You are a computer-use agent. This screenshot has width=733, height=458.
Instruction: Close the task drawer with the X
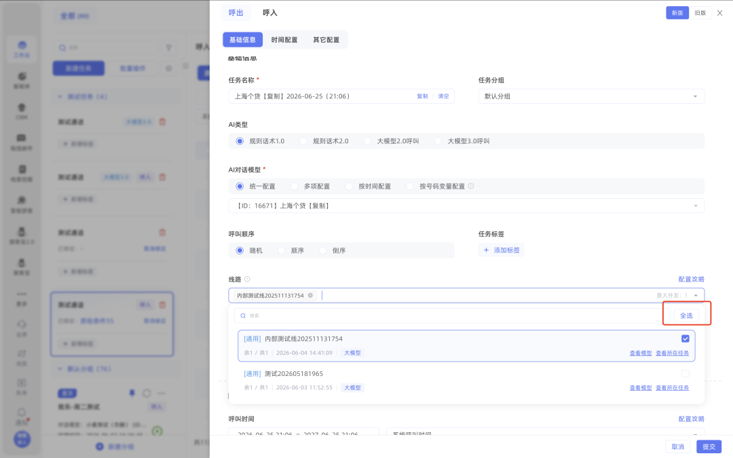coord(719,13)
